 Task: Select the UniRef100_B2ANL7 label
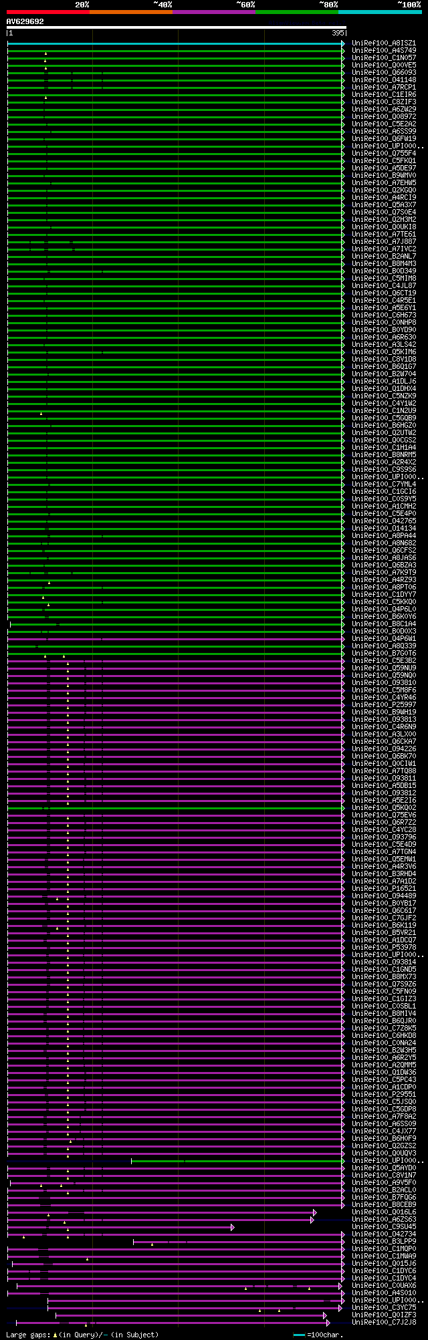pos(384,257)
